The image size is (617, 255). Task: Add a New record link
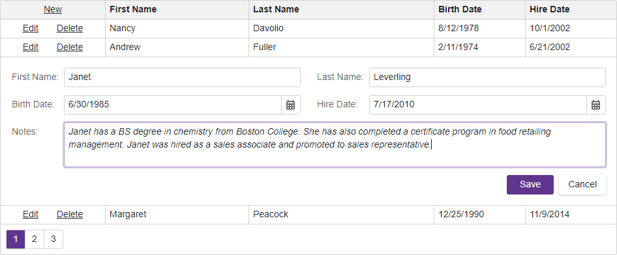point(53,9)
